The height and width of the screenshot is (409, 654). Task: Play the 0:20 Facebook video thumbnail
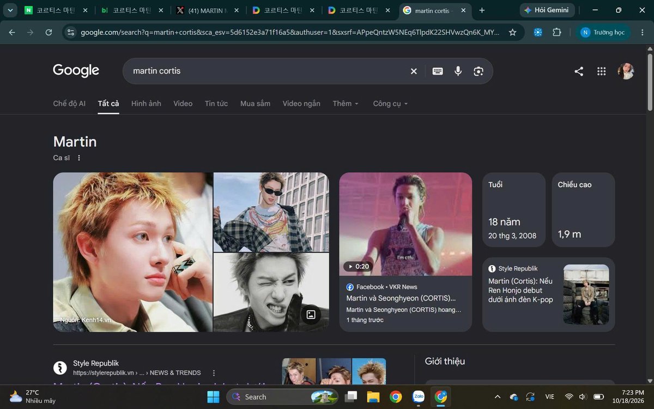point(405,224)
